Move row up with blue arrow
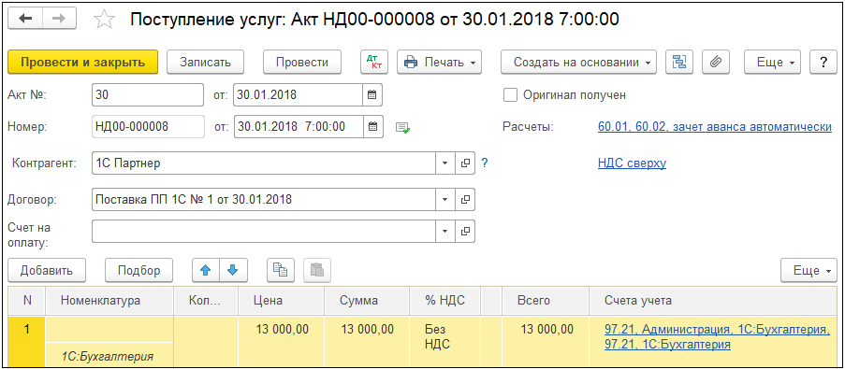 pos(205,270)
